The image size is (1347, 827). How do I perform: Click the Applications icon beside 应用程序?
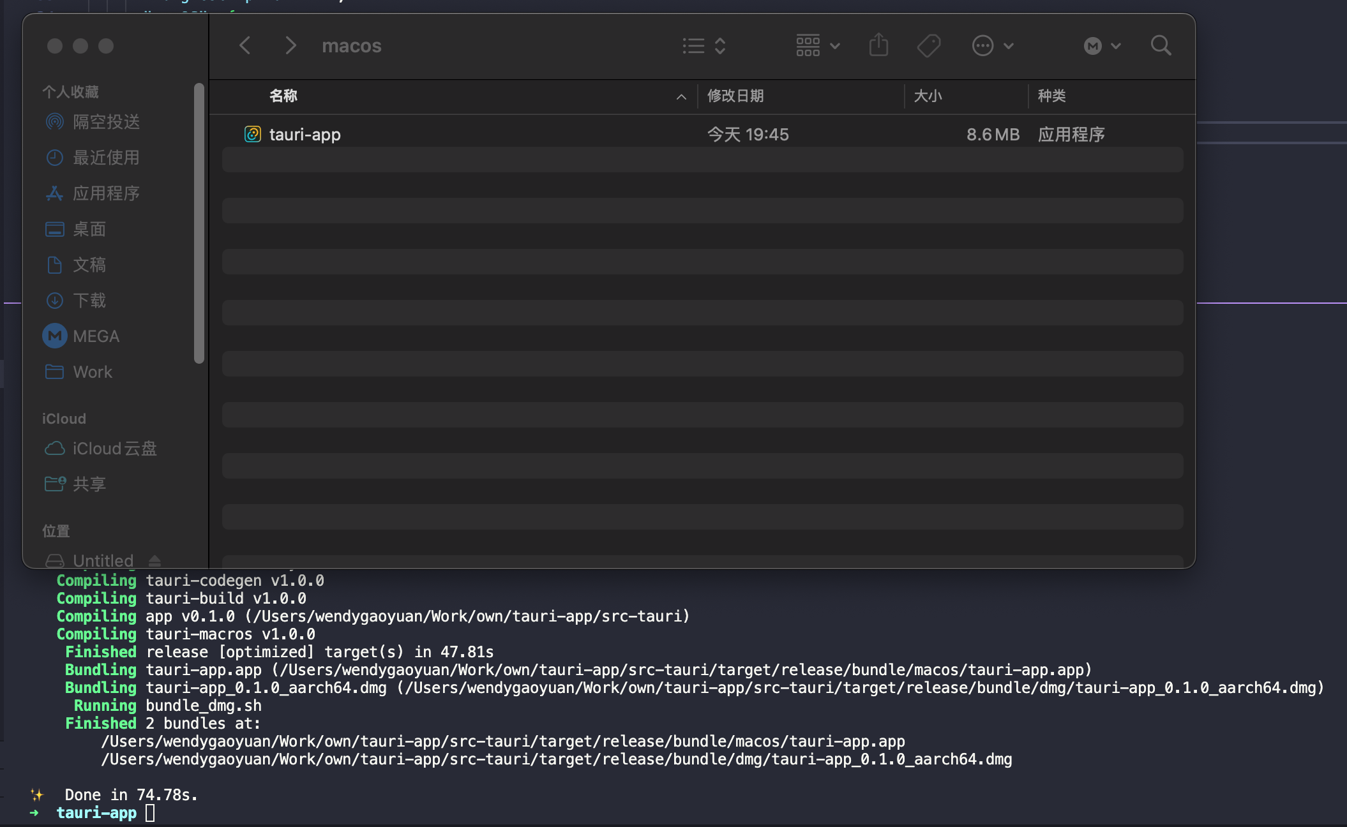point(55,193)
